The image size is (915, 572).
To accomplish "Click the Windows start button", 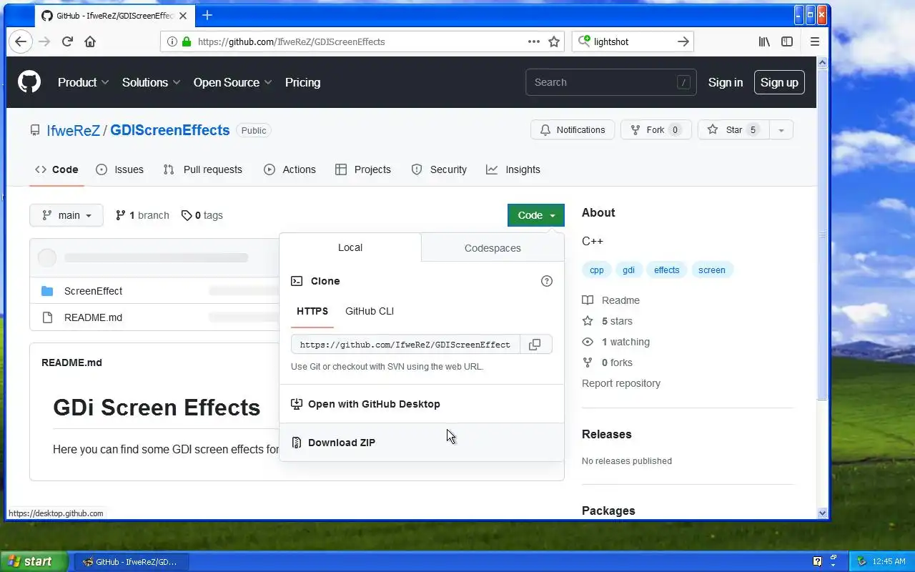I will pyautogui.click(x=34, y=561).
